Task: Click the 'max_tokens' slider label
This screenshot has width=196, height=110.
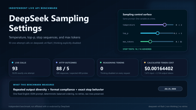Action: (128, 42)
